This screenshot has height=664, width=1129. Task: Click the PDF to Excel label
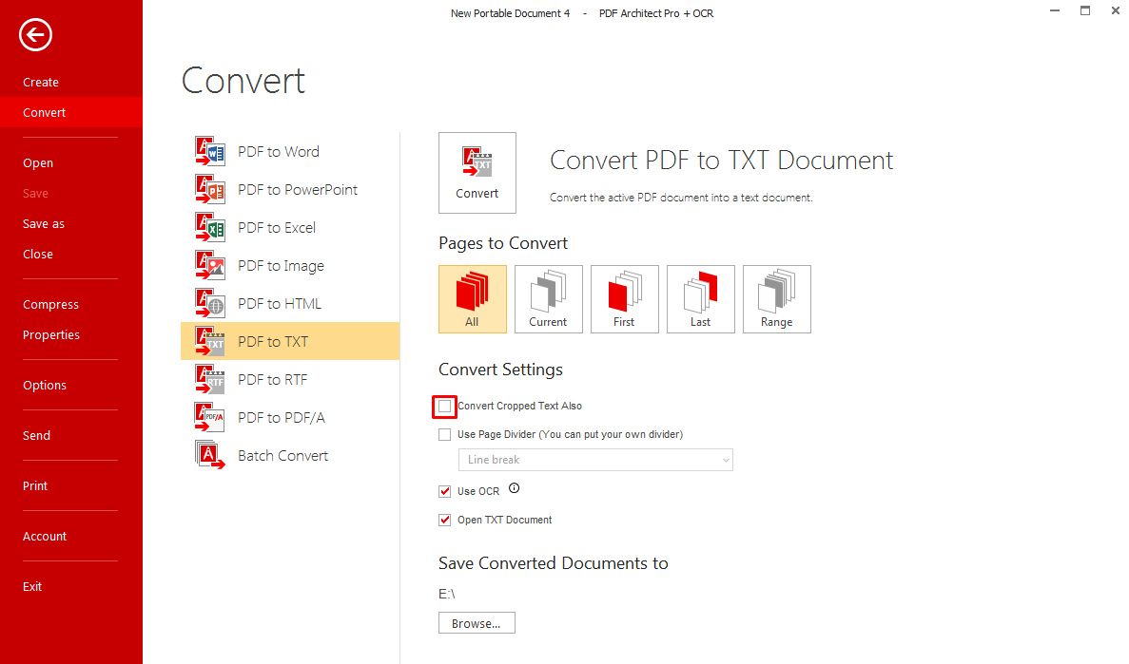tap(277, 227)
